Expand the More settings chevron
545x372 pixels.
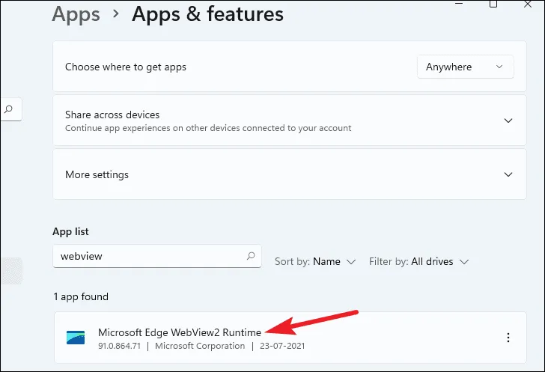[x=508, y=174]
